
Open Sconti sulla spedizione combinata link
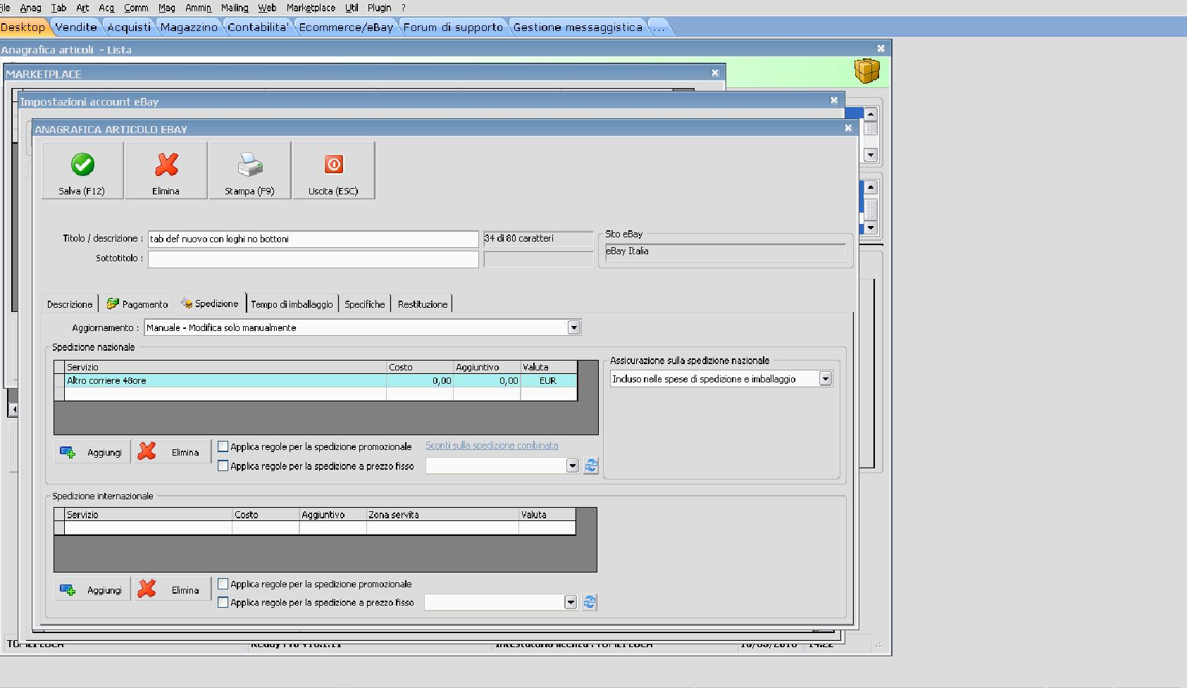(x=492, y=445)
